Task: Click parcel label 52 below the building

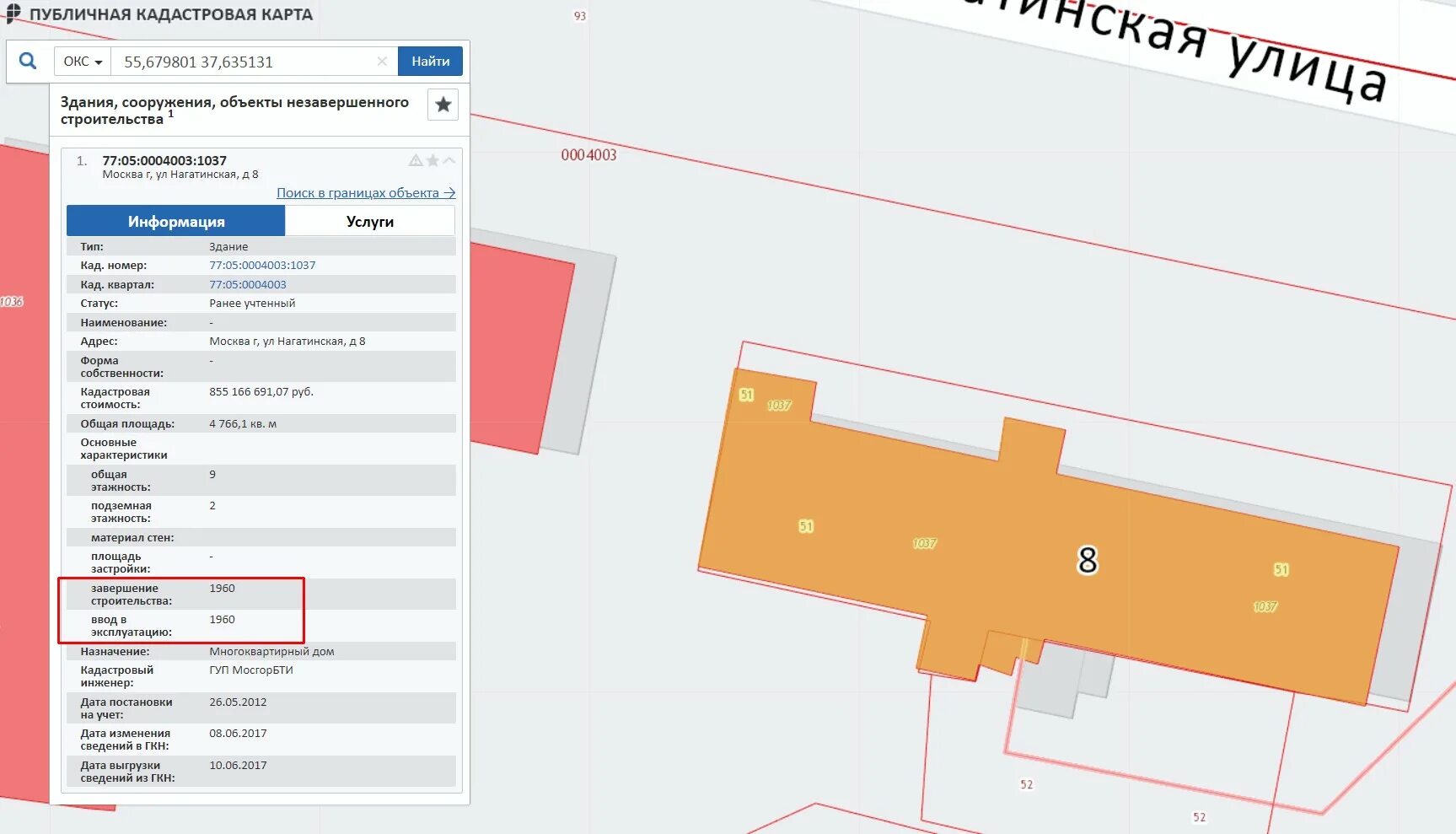Action: 1026,784
